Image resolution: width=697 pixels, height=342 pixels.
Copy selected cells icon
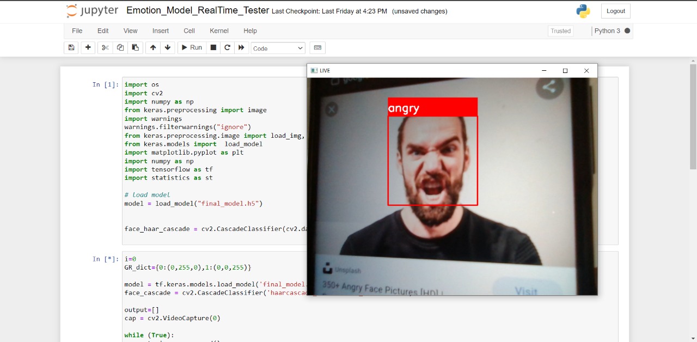coord(120,48)
